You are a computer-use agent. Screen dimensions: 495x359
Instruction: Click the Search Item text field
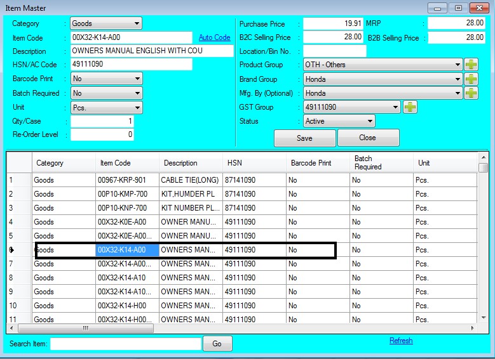coord(126,344)
